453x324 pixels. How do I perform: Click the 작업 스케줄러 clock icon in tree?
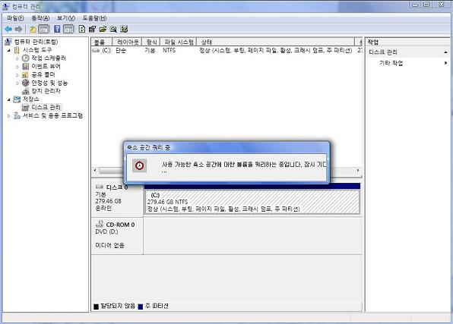[x=26, y=58]
